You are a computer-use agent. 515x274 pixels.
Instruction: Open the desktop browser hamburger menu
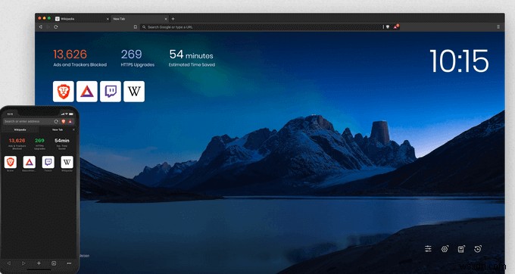(498, 27)
